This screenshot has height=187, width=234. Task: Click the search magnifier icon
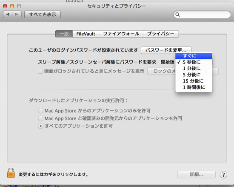point(177,14)
